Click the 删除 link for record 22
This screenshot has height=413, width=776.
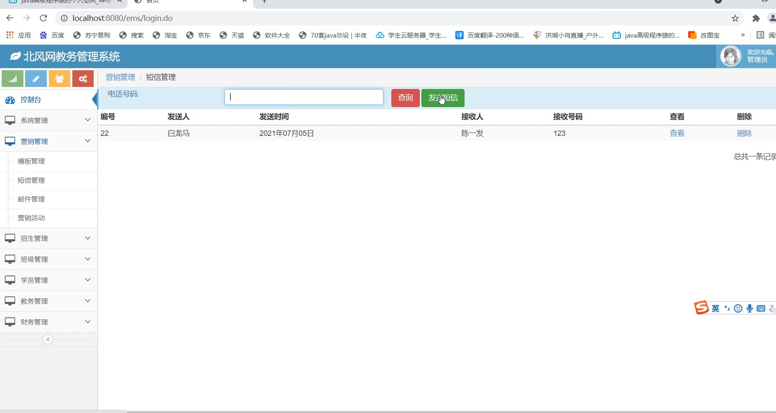tap(744, 133)
